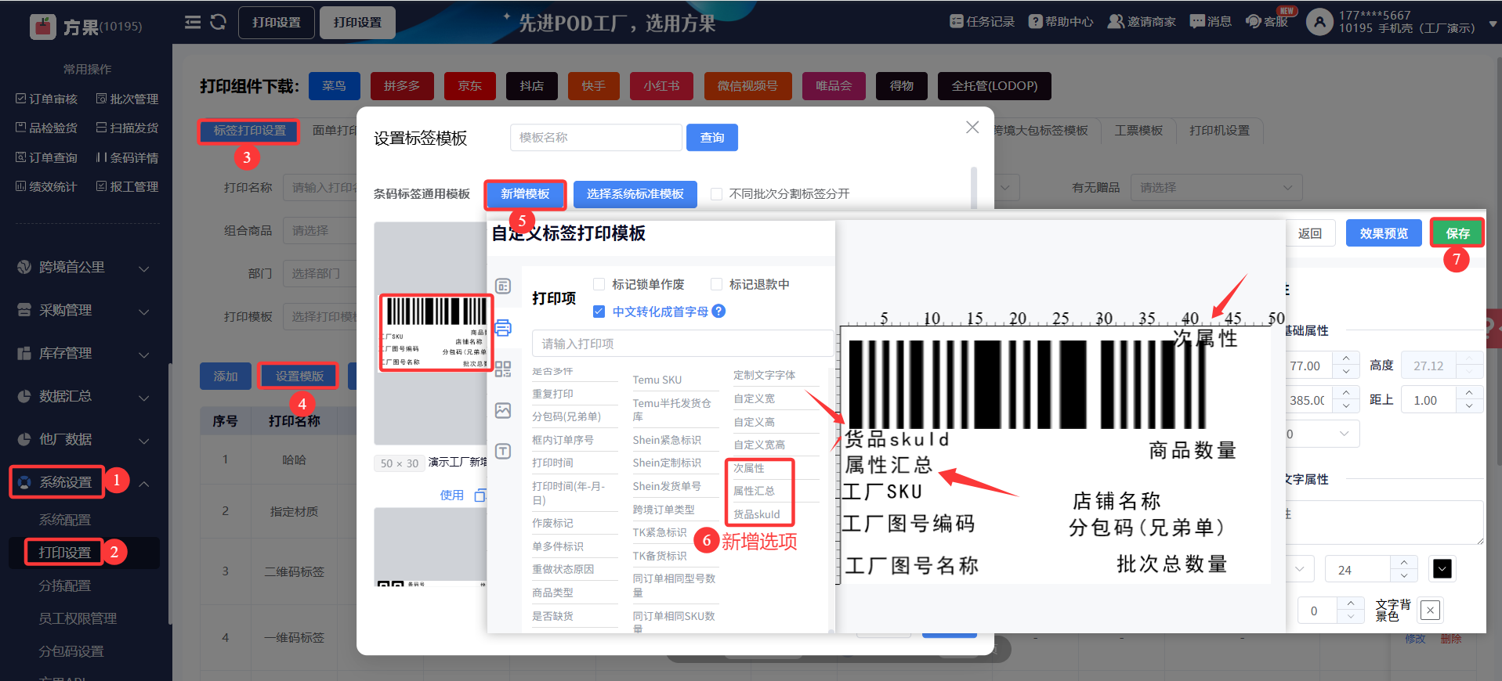Open 订单查询 shortcut in the sidebar
The image size is (1502, 681).
point(47,158)
